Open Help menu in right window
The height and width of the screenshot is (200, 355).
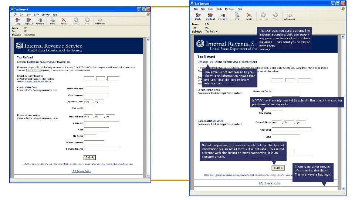pyautogui.click(x=240, y=9)
